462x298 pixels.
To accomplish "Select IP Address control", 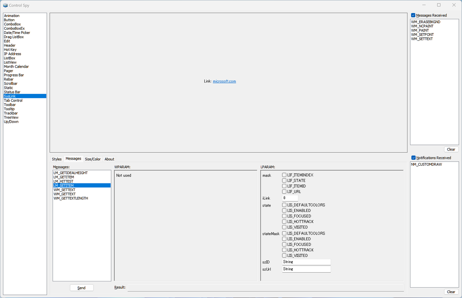I will pos(25,54).
